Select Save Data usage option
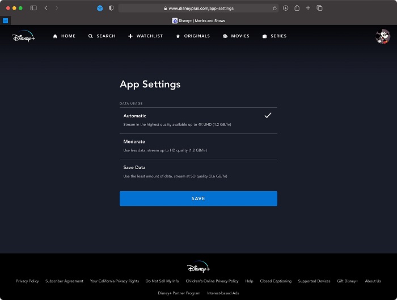The height and width of the screenshot is (300, 397). point(198,172)
